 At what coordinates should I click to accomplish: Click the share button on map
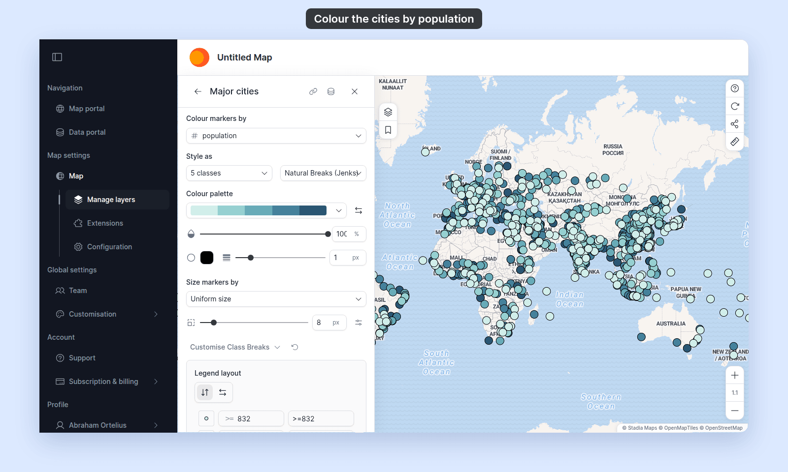[x=735, y=124]
